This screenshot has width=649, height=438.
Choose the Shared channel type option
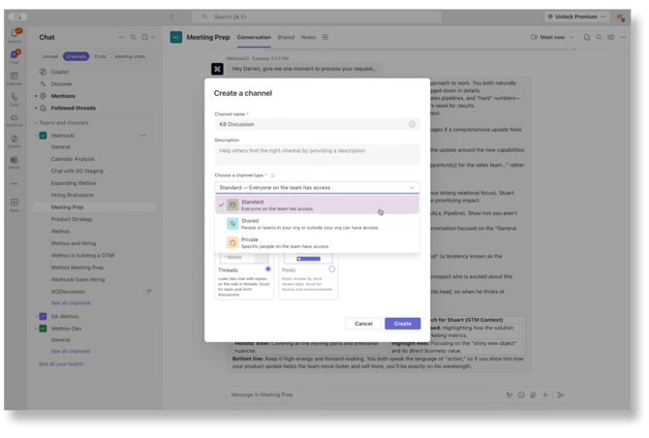pos(318,224)
